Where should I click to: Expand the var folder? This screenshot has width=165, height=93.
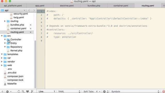[2, 58]
